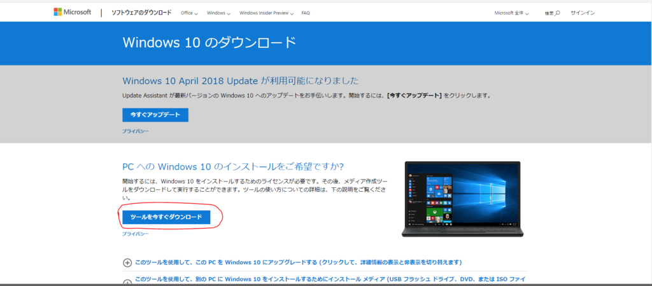Expand the Windows menu
Viewport: 652px width, 286px height.
tap(218, 13)
